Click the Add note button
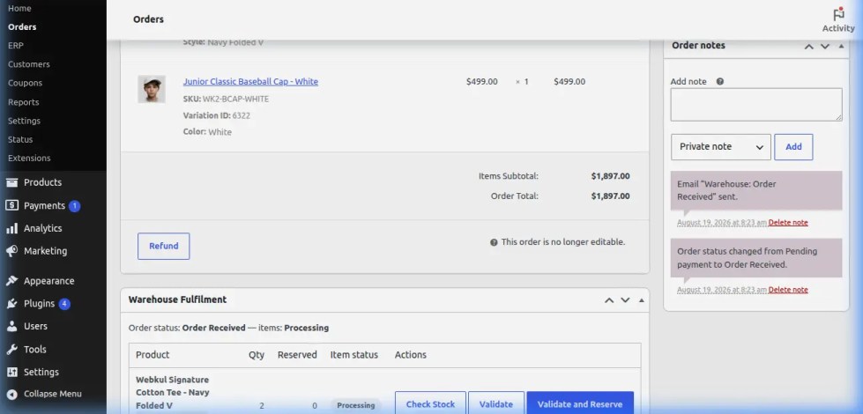Image resolution: width=863 pixels, height=414 pixels. [793, 147]
